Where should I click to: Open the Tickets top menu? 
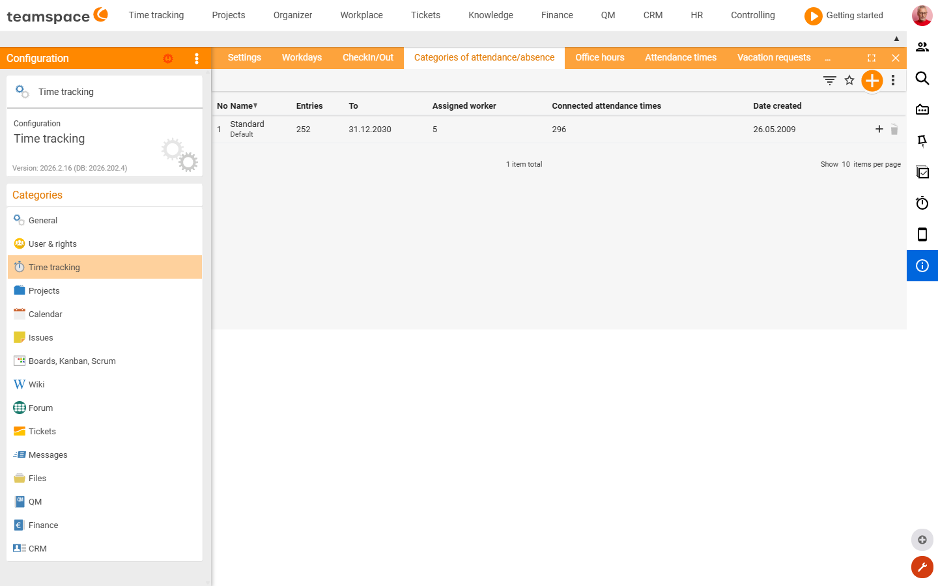[425, 15]
